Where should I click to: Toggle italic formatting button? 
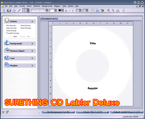click(69, 11)
